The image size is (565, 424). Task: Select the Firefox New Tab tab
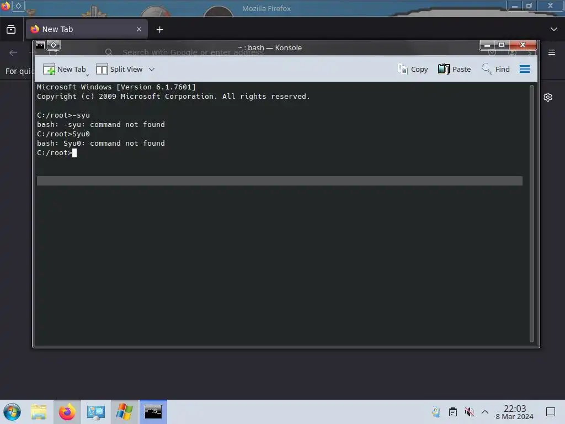[87, 29]
